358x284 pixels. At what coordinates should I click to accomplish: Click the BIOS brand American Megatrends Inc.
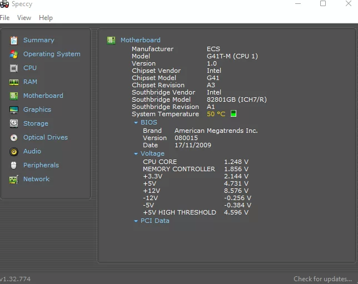pyautogui.click(x=216, y=131)
